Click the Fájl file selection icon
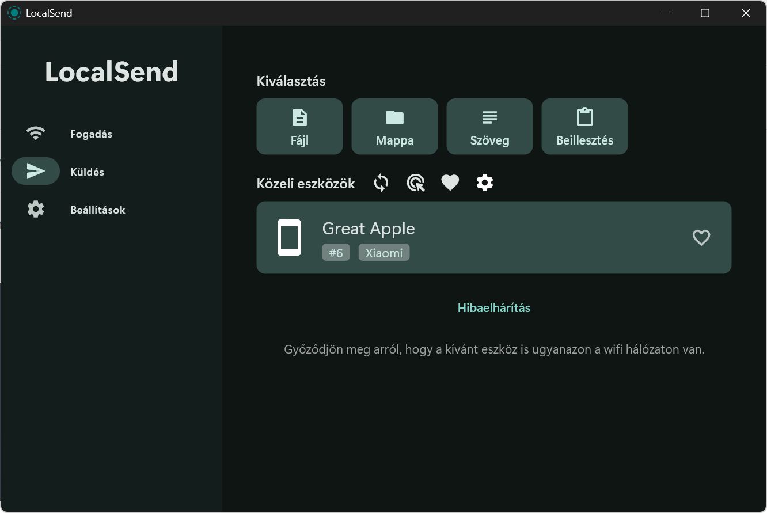Image resolution: width=767 pixels, height=513 pixels. [299, 117]
